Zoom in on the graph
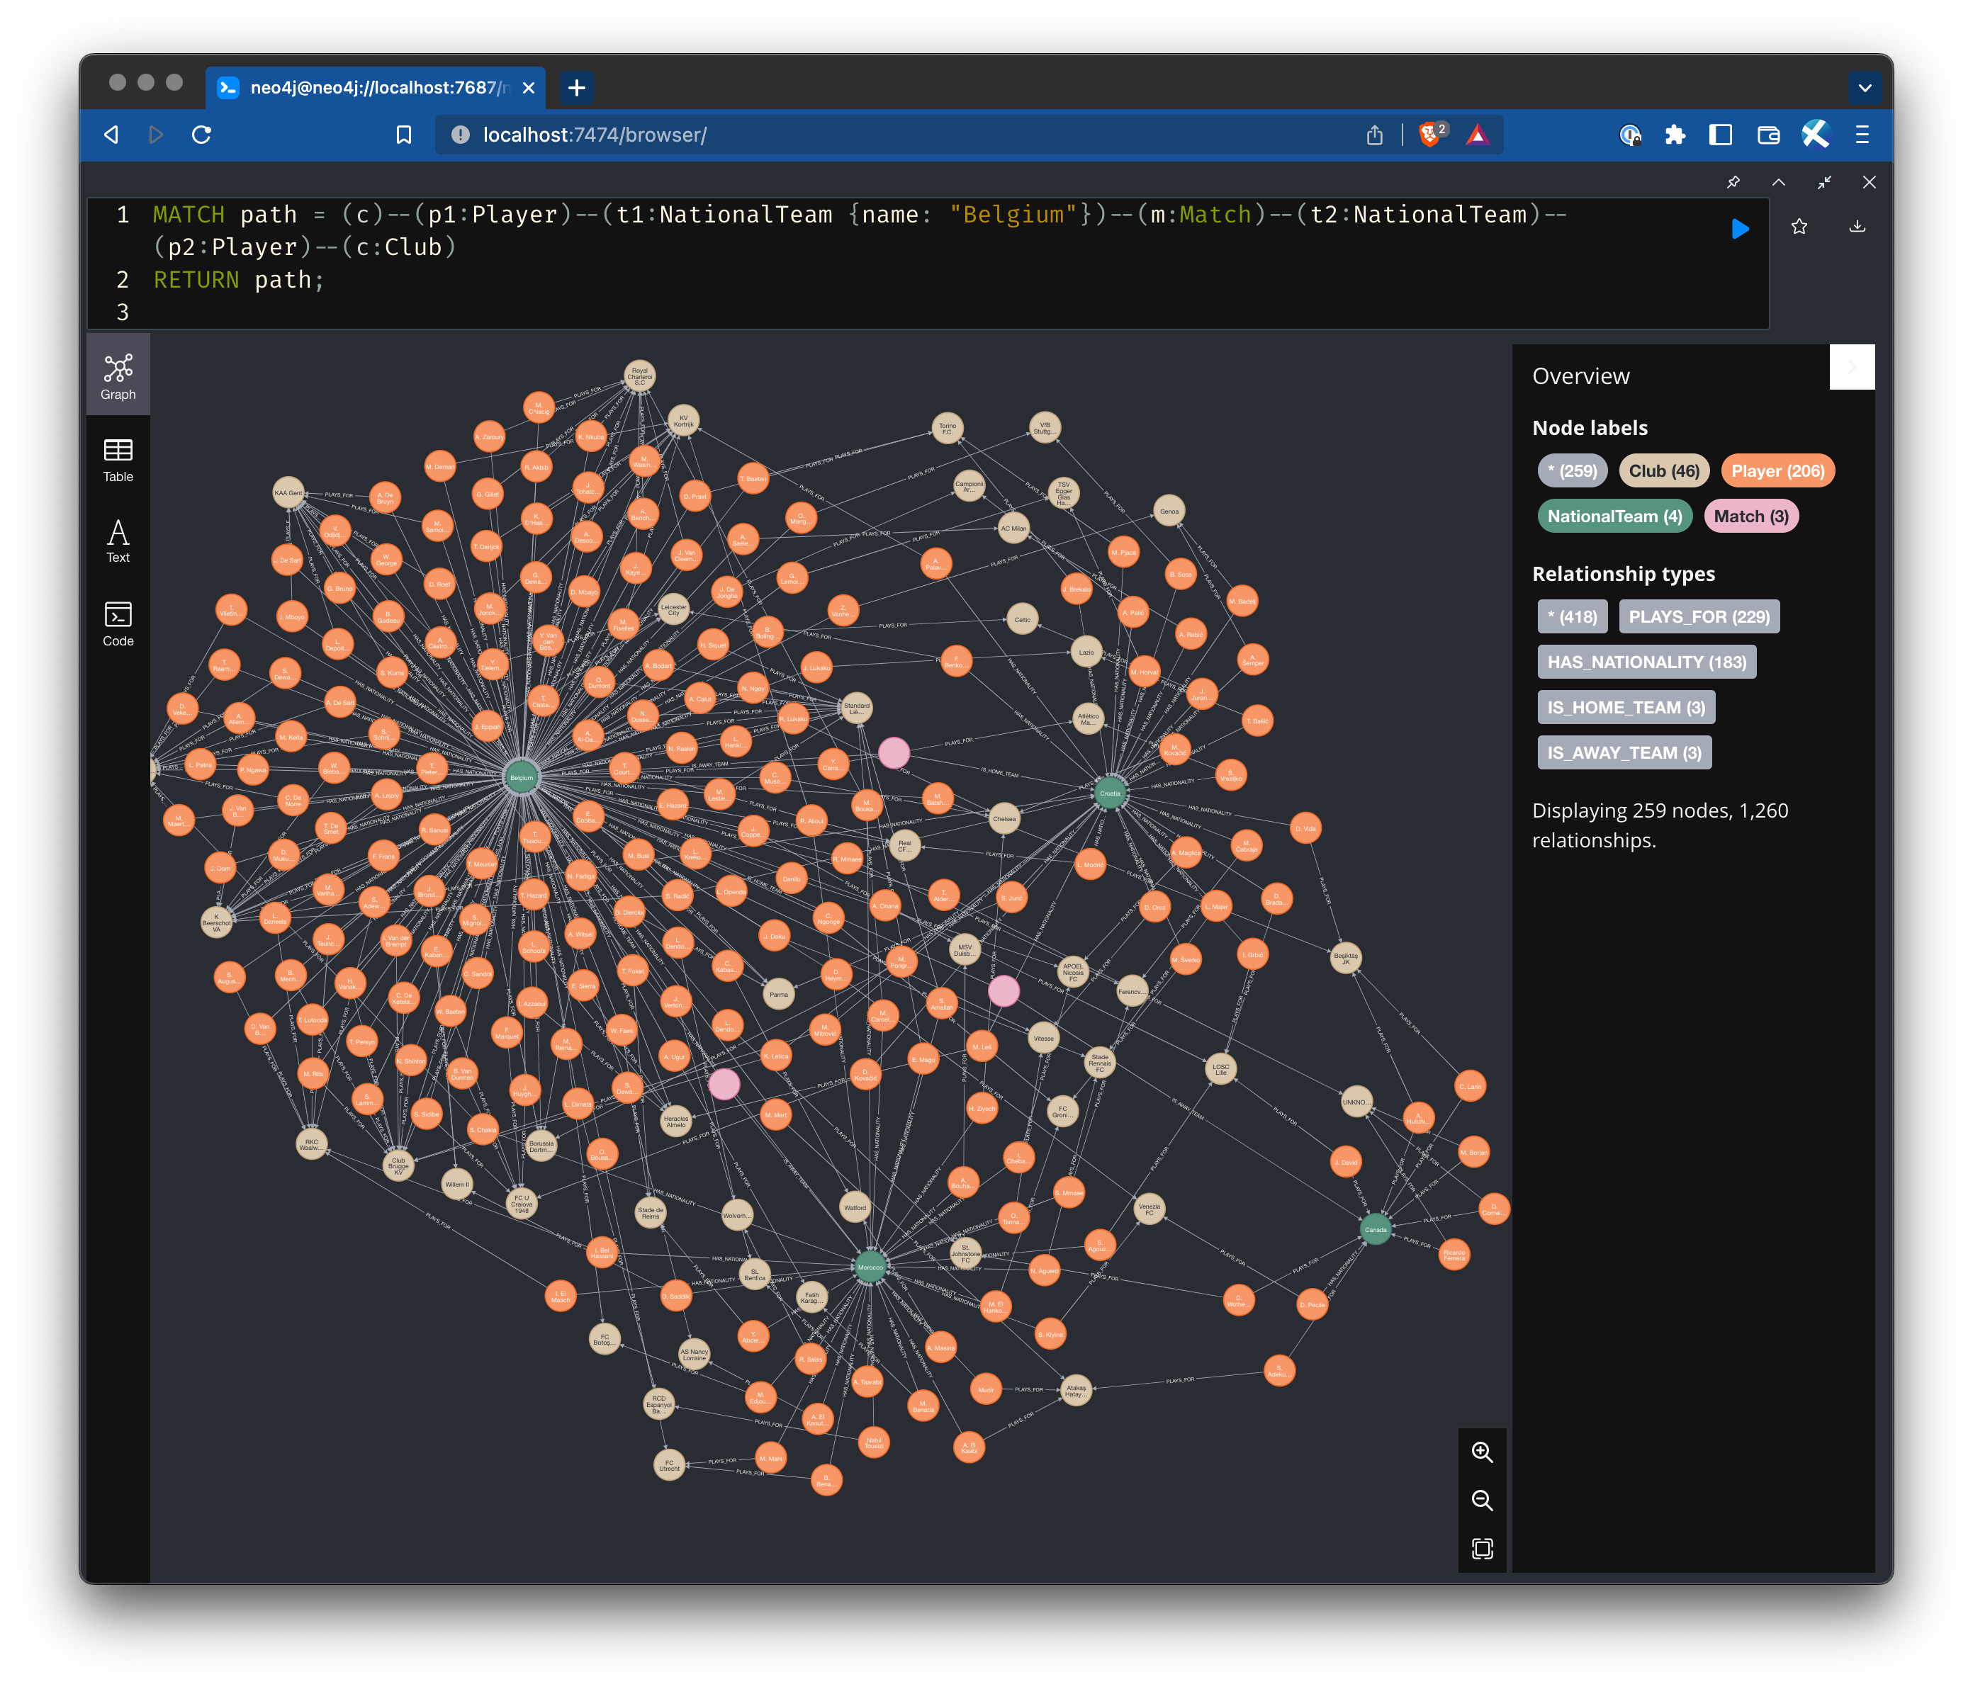The image size is (1973, 1689). 1482,1452
